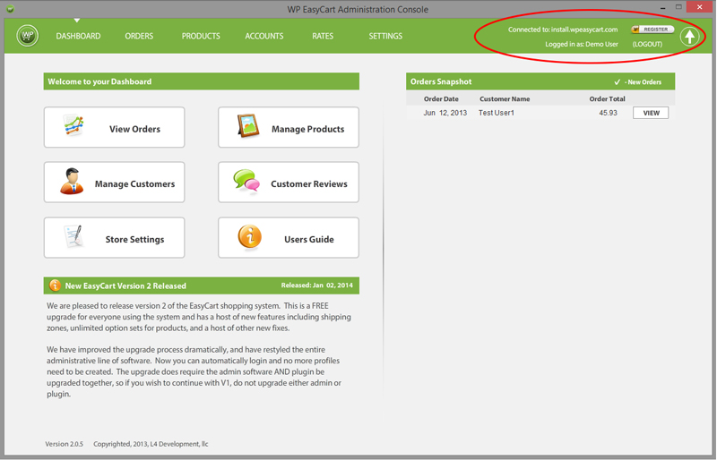
Task: Open the Settings tab
Action: point(385,36)
